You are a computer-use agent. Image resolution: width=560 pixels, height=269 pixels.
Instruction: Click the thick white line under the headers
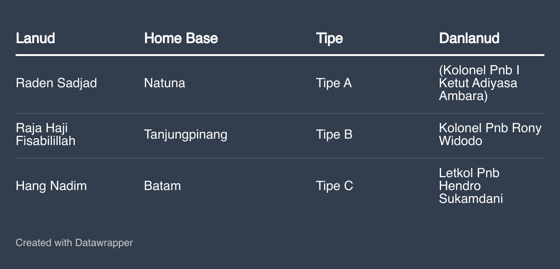[x=280, y=55]
